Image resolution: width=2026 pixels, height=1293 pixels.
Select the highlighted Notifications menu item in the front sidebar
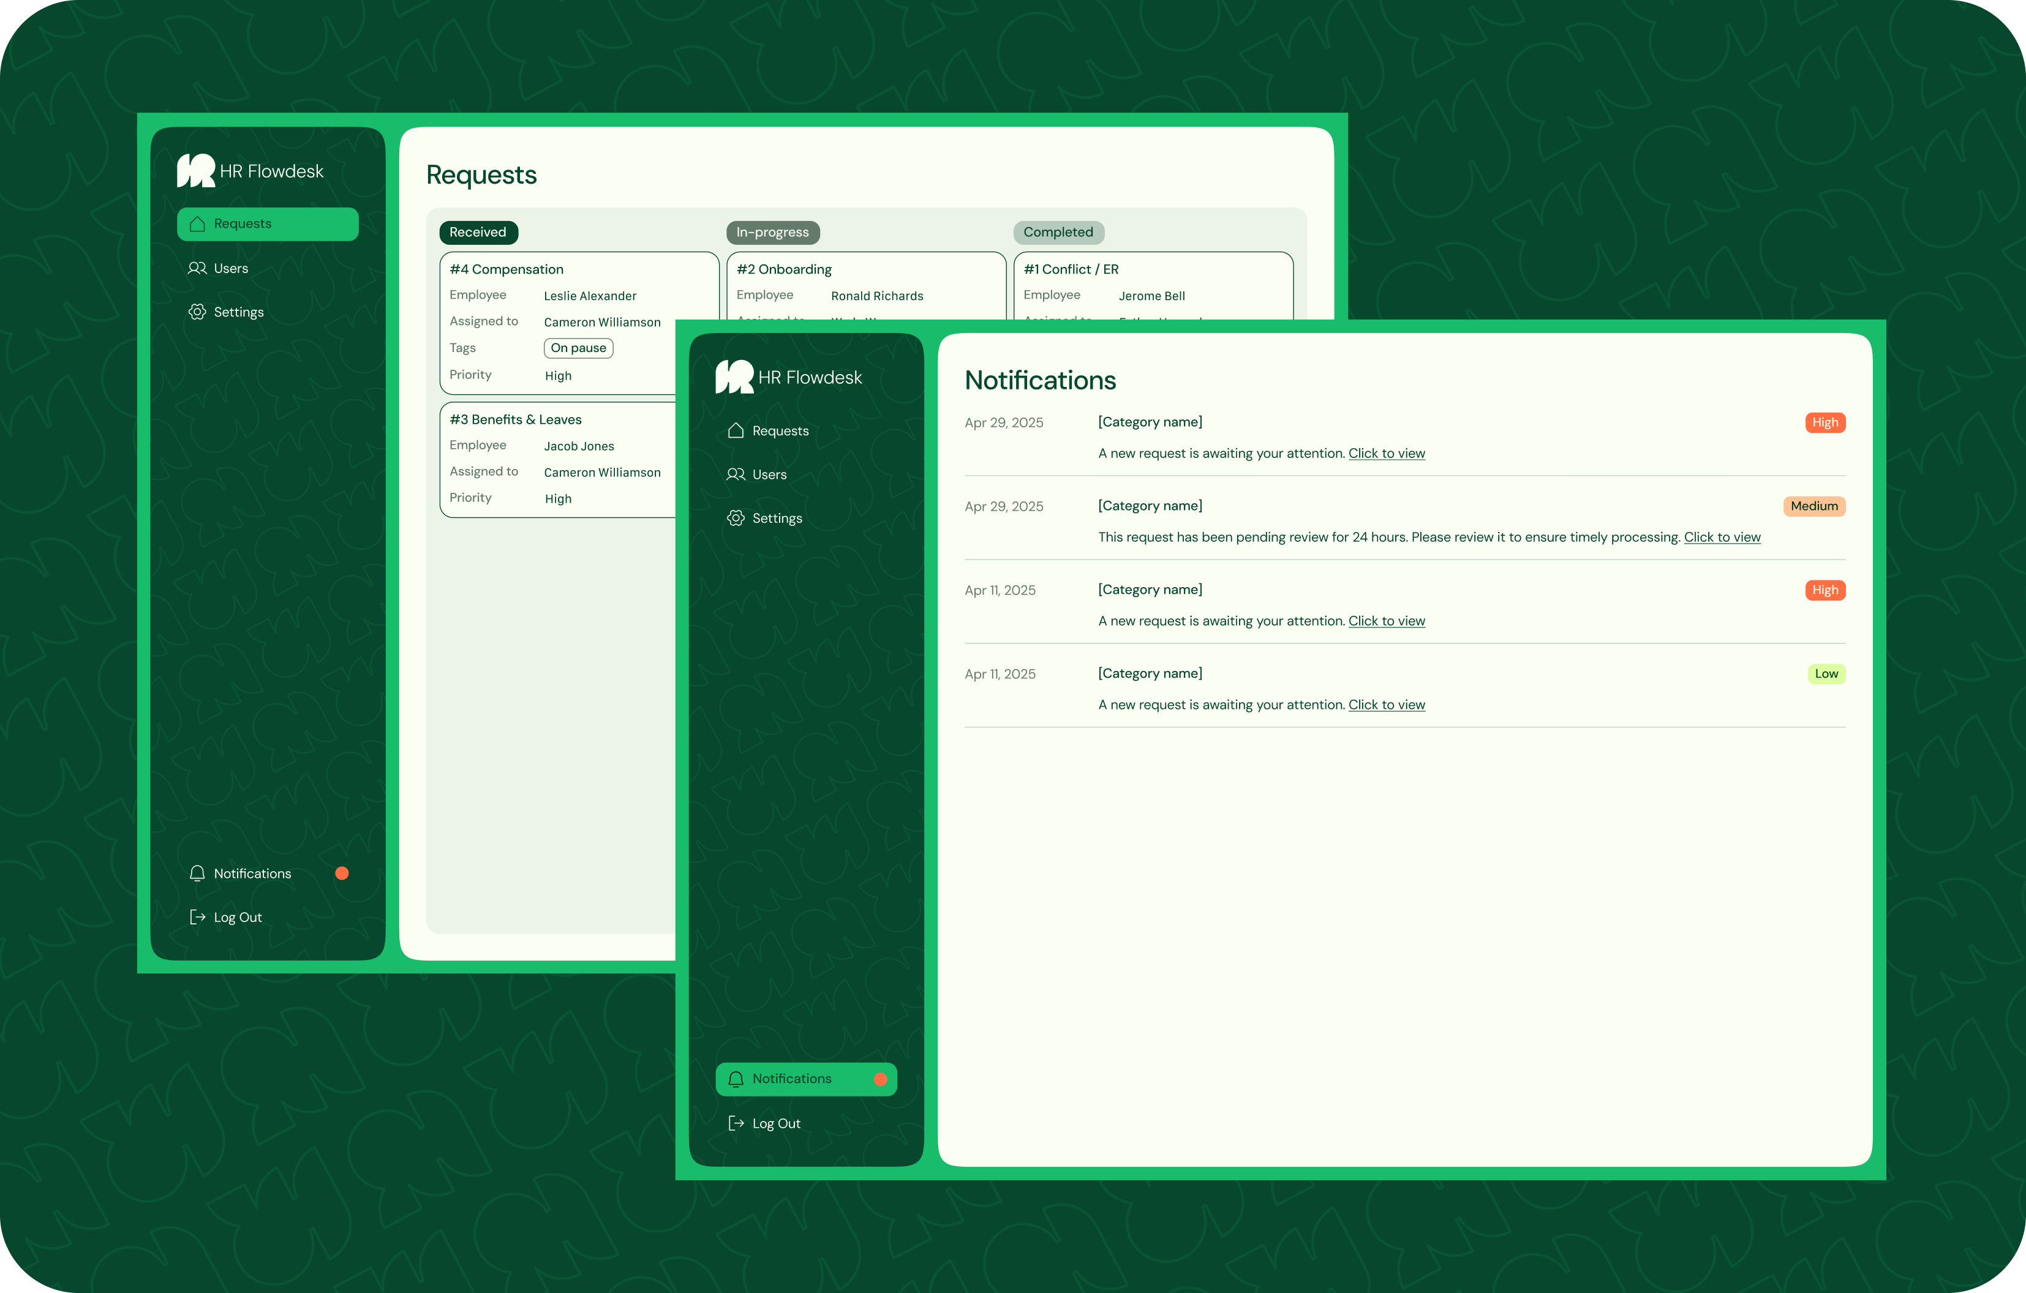(805, 1079)
